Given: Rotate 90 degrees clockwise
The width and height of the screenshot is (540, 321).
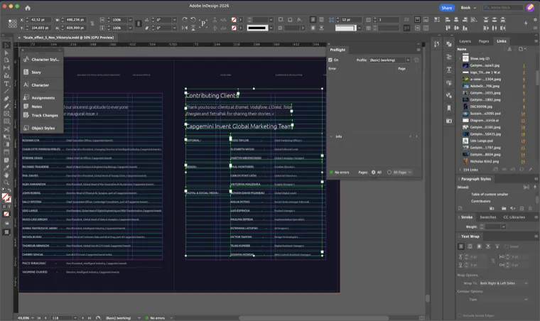Looking at the screenshot, I should [x=185, y=20].
